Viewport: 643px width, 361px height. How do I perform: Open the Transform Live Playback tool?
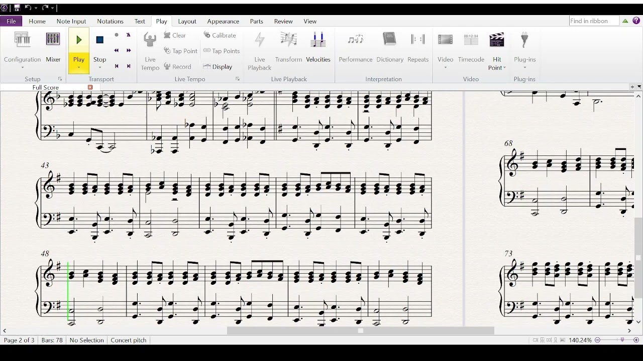(x=288, y=46)
